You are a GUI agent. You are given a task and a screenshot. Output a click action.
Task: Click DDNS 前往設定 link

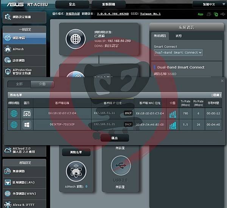tap(112, 46)
